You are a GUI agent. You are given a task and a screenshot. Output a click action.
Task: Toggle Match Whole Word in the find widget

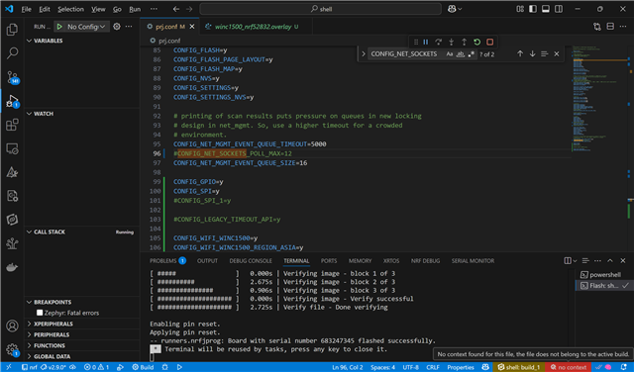coord(460,53)
